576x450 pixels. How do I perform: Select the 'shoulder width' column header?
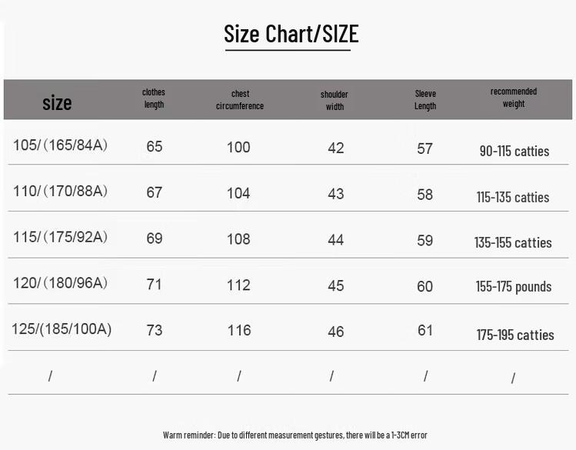(x=335, y=101)
